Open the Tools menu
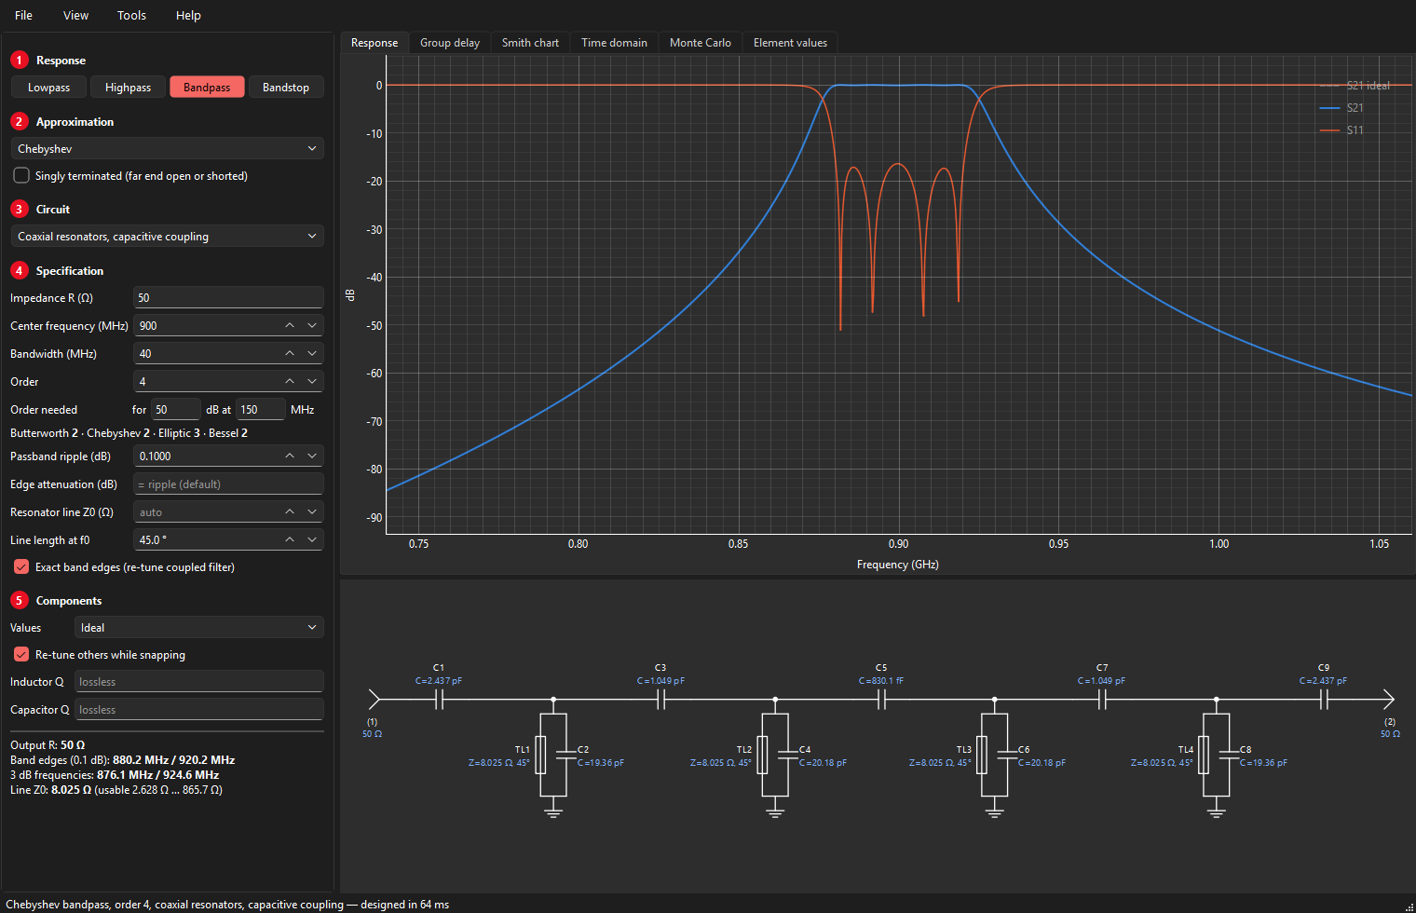 point(131,15)
